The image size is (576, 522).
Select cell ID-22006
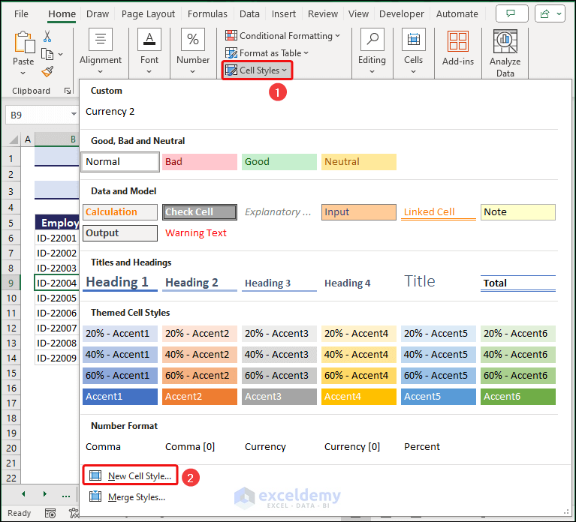(x=56, y=313)
